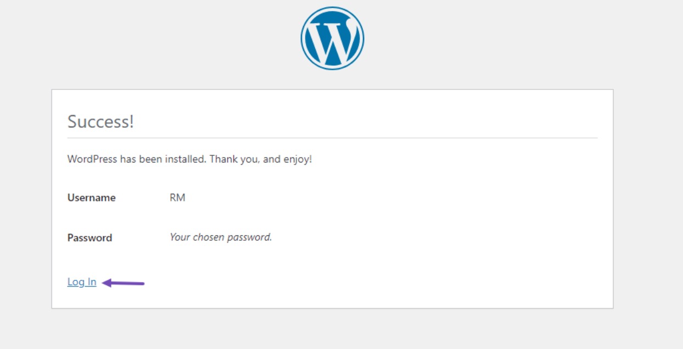Viewport: 683px width, 349px height.
Task: Click the tail end of purple arrow
Action: point(142,284)
